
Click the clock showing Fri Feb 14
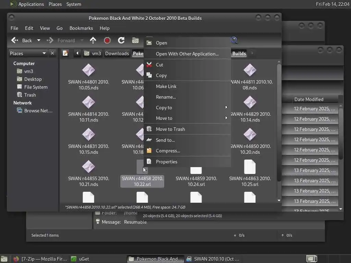coord(332,4)
